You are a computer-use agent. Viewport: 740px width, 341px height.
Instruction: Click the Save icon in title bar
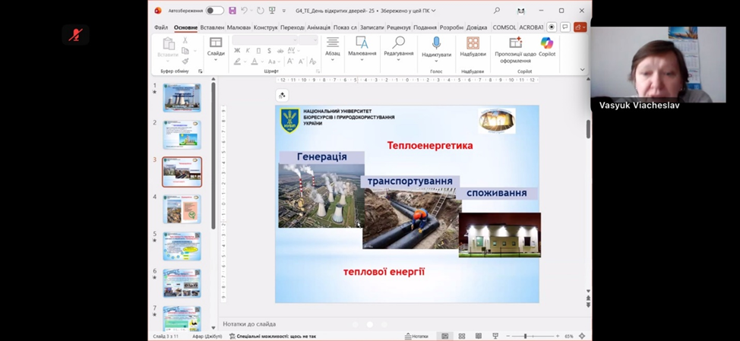coord(232,11)
